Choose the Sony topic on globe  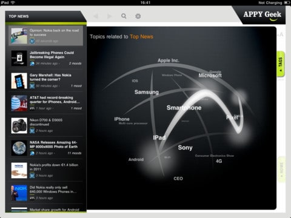point(185,148)
